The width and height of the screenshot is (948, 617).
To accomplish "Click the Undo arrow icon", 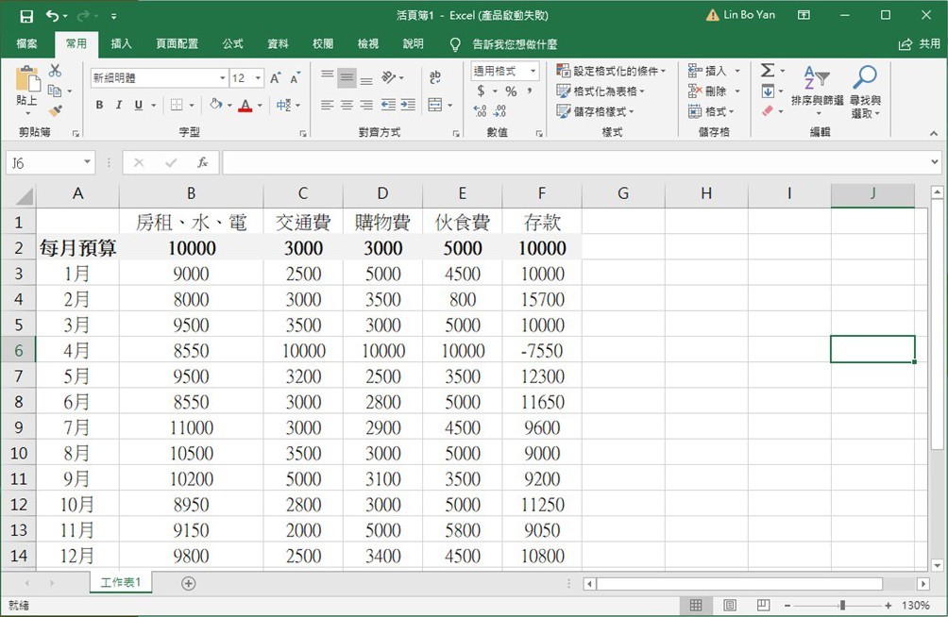I will click(53, 16).
